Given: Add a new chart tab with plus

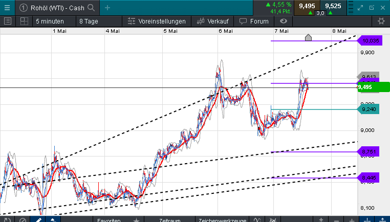Looking at the screenshot, I should coord(107,8).
